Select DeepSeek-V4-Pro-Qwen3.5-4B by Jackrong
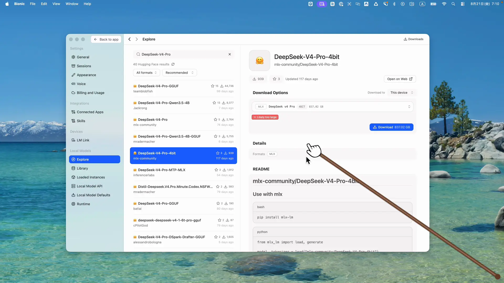 tap(183, 105)
